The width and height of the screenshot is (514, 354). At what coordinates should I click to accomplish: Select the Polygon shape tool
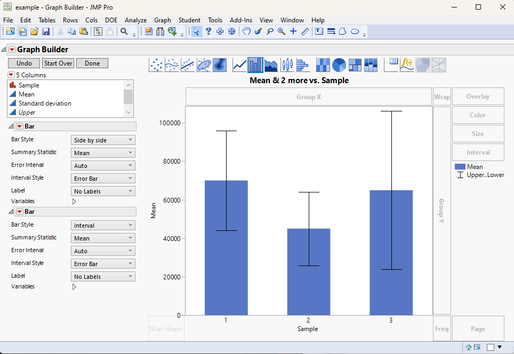pos(343,31)
